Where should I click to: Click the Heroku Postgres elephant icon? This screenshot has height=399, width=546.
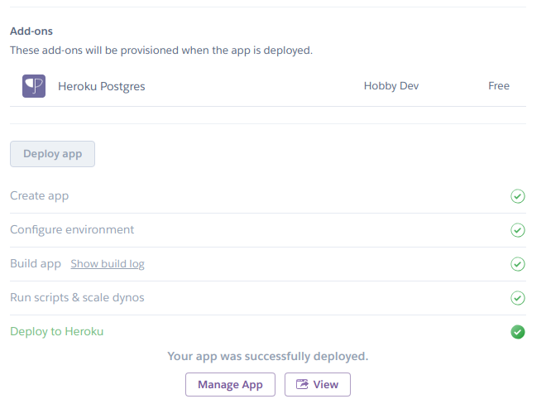click(34, 86)
